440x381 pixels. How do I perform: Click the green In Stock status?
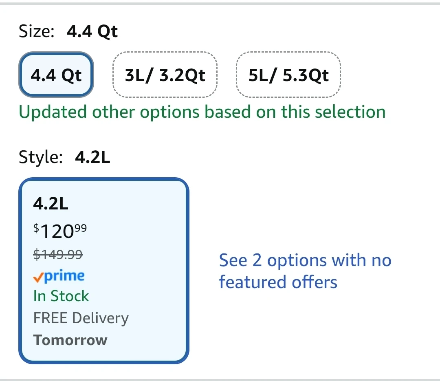61,296
